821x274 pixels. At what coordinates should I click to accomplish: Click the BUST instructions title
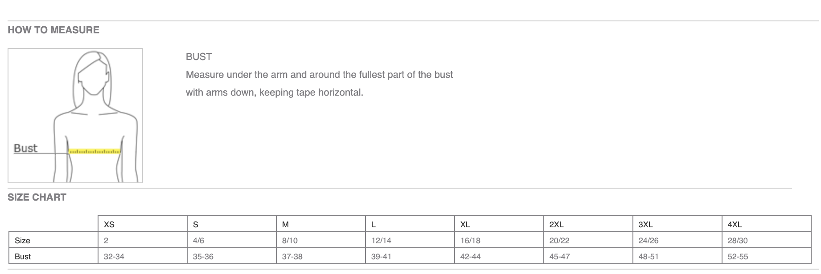(x=199, y=56)
